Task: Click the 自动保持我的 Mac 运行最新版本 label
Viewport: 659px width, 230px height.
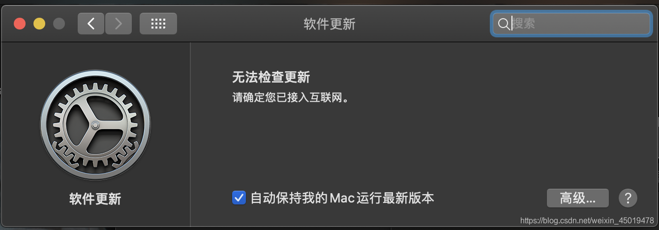Action: pos(342,199)
